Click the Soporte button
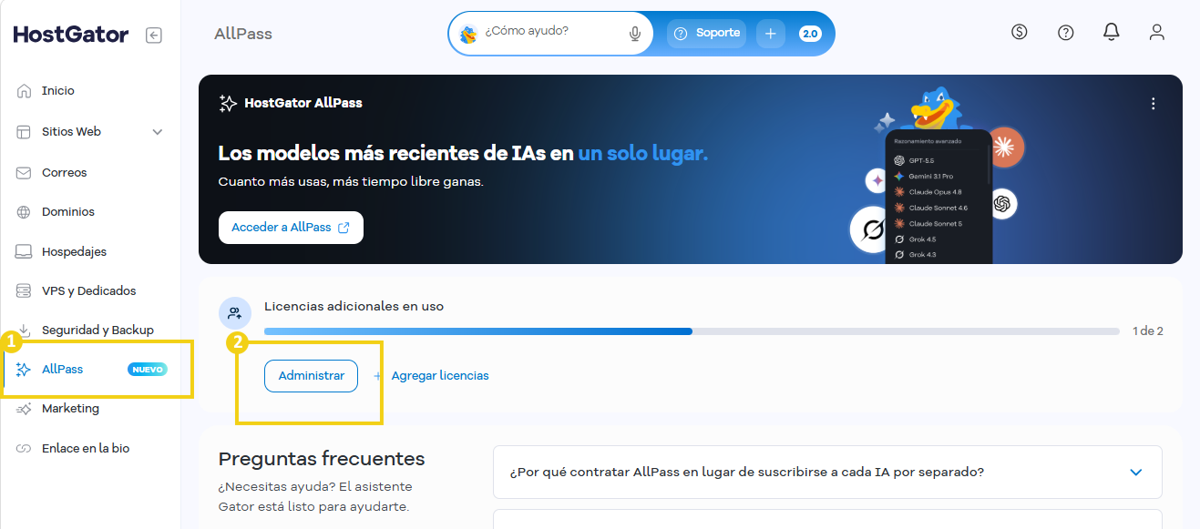Viewport: 1200px width, 529px height. [706, 34]
